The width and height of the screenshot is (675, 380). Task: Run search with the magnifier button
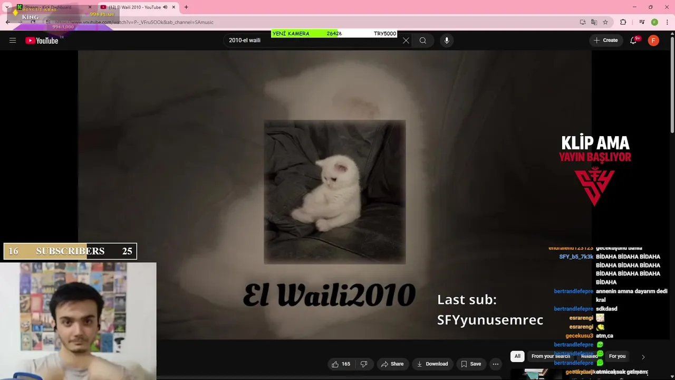click(x=423, y=41)
